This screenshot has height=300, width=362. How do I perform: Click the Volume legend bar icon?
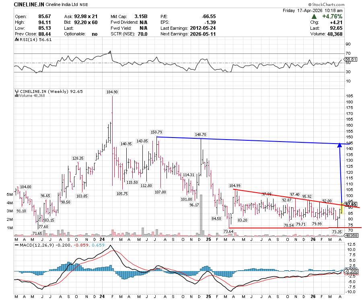pyautogui.click(x=16, y=96)
